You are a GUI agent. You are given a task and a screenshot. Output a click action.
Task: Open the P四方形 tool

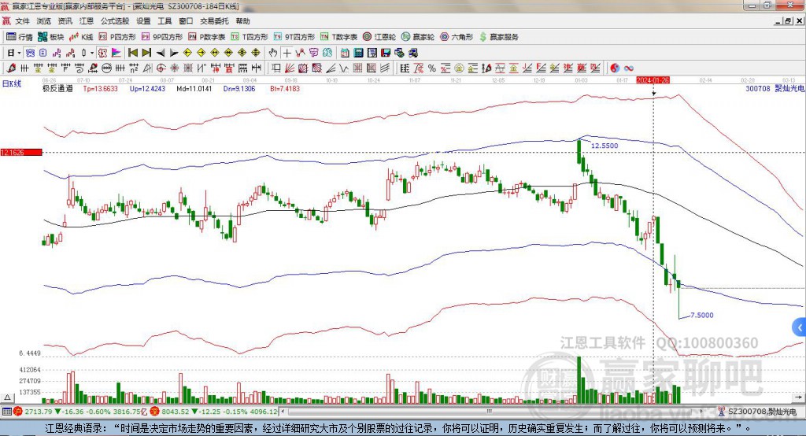click(117, 37)
